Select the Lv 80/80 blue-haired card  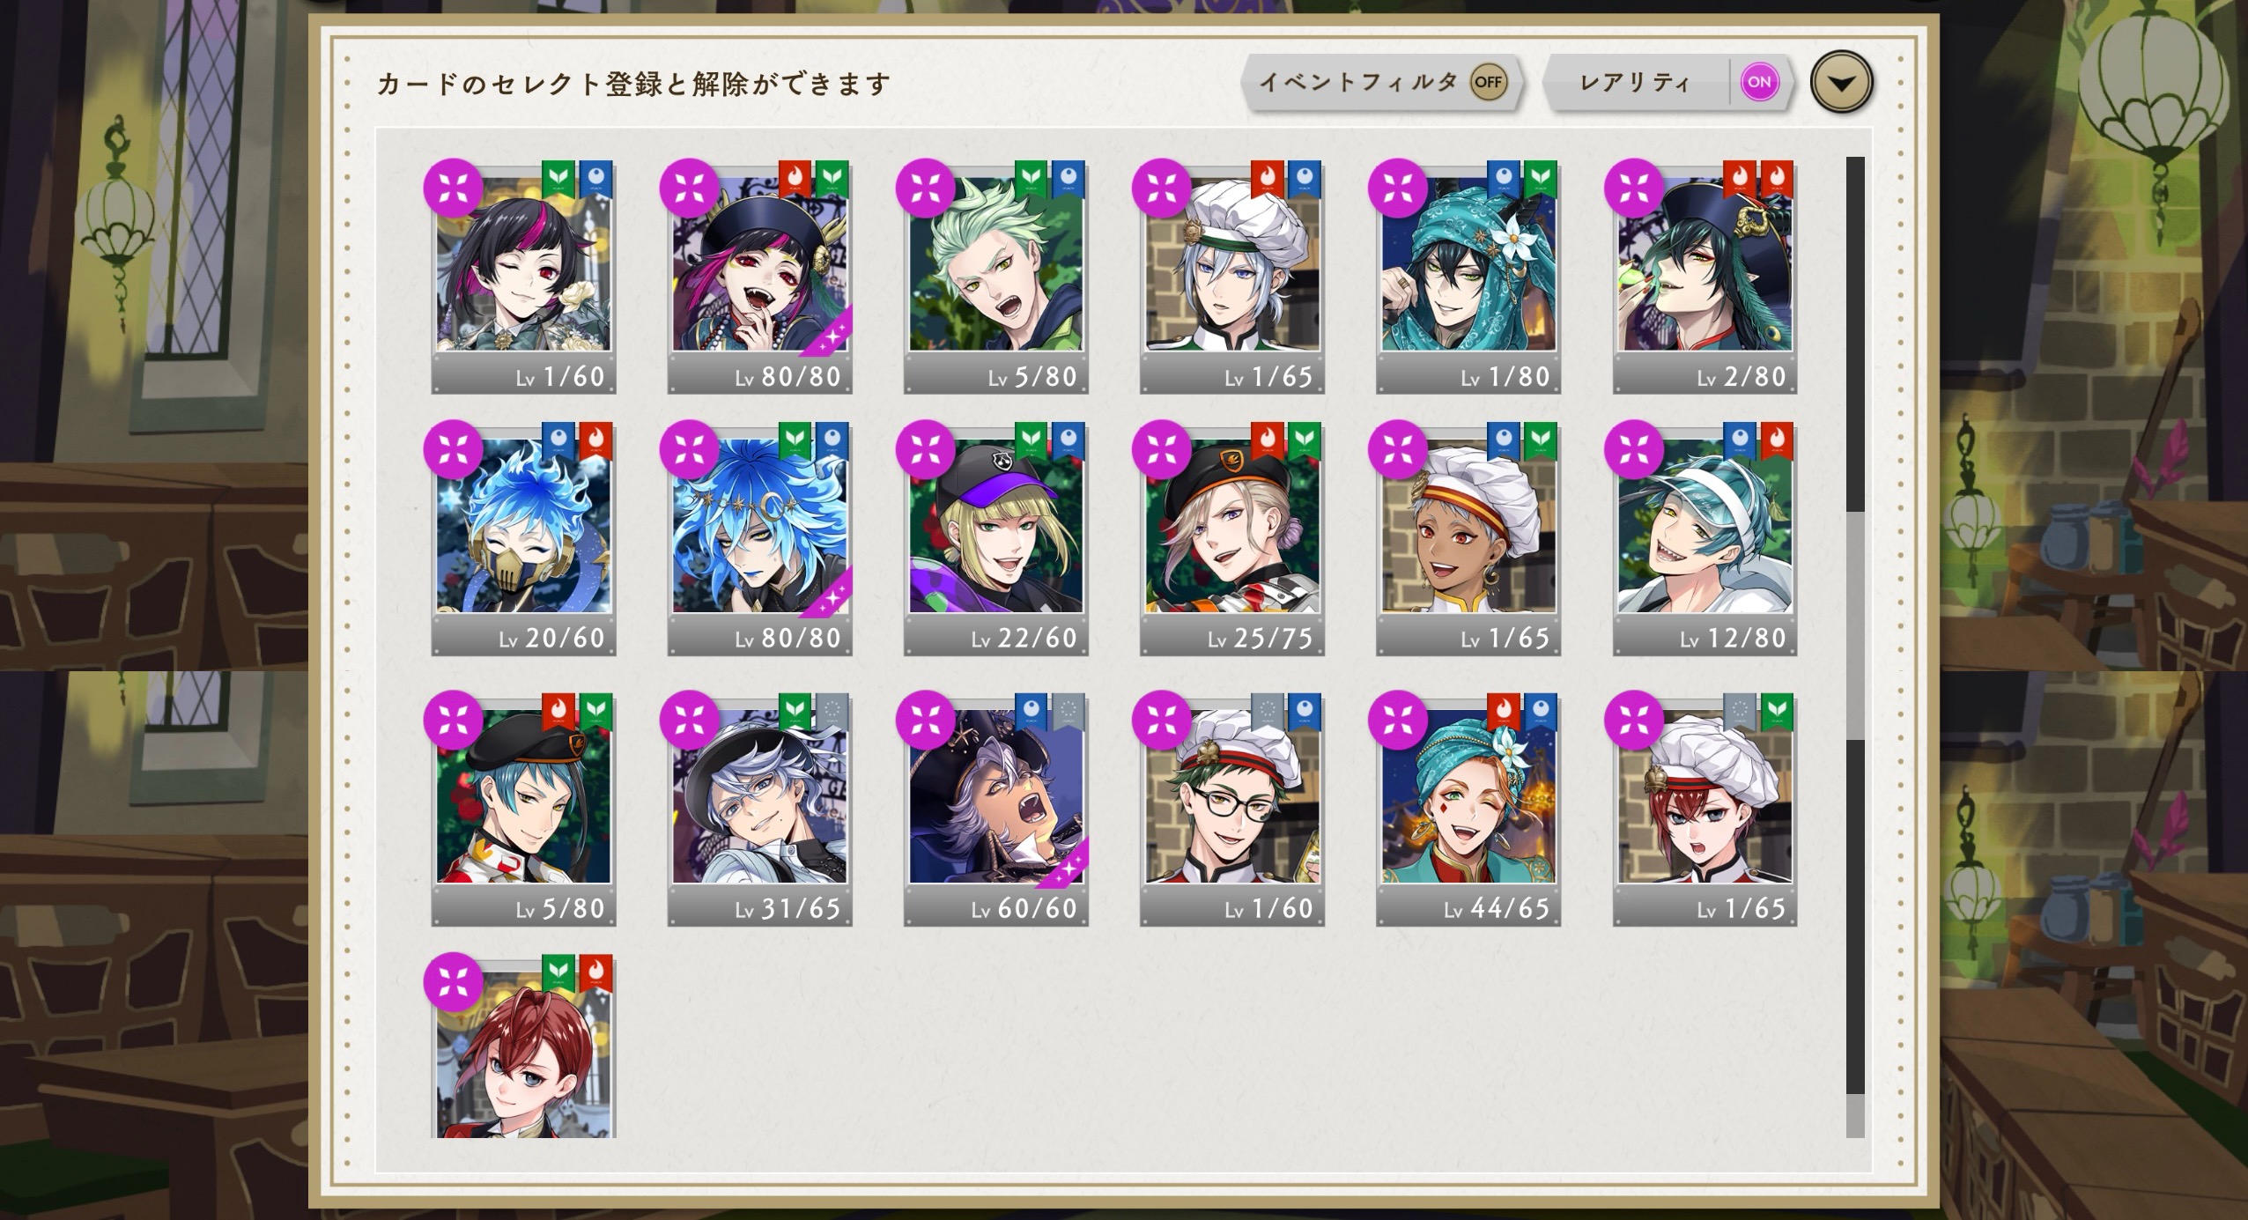759,539
